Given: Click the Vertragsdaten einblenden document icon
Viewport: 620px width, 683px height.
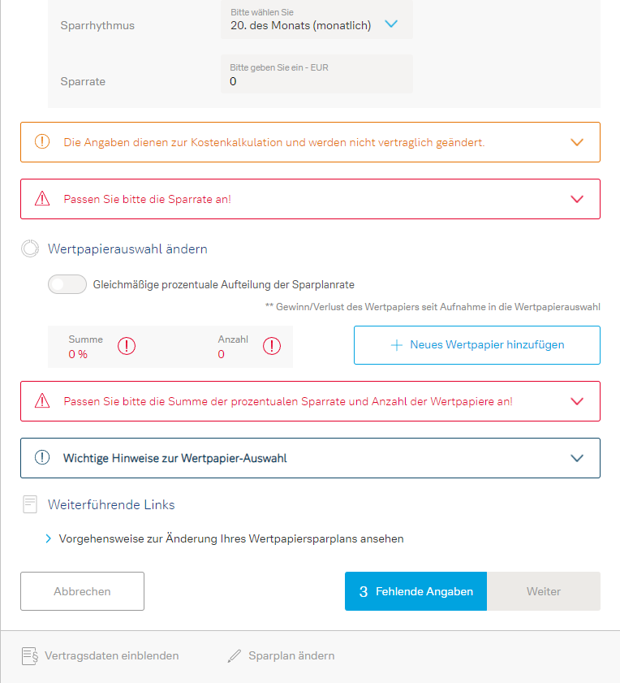Looking at the screenshot, I should (30, 655).
